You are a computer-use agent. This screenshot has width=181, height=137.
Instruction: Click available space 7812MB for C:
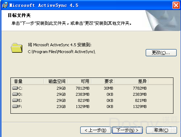tap(82, 88)
